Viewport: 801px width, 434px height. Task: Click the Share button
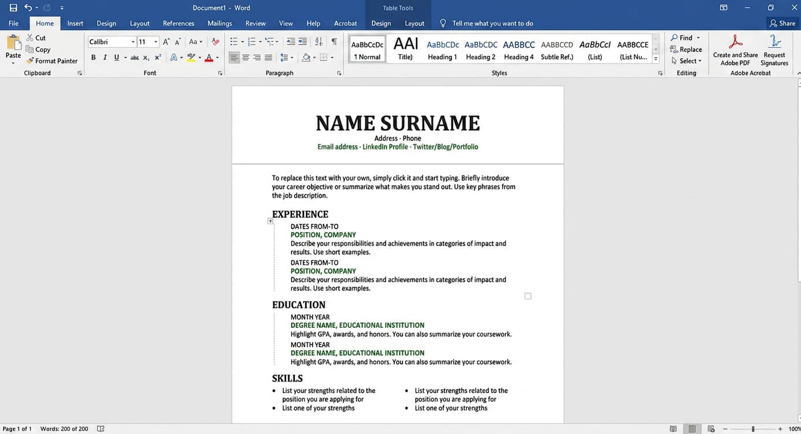(782, 23)
